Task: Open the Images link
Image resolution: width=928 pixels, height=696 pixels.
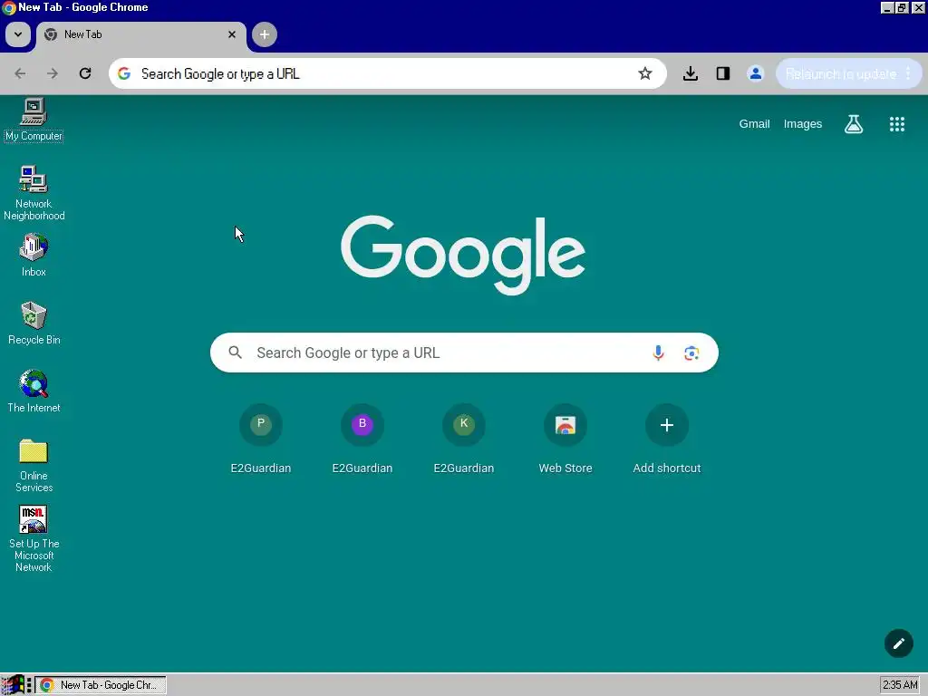Action: point(803,123)
